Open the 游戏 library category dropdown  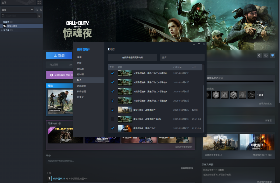17,10
